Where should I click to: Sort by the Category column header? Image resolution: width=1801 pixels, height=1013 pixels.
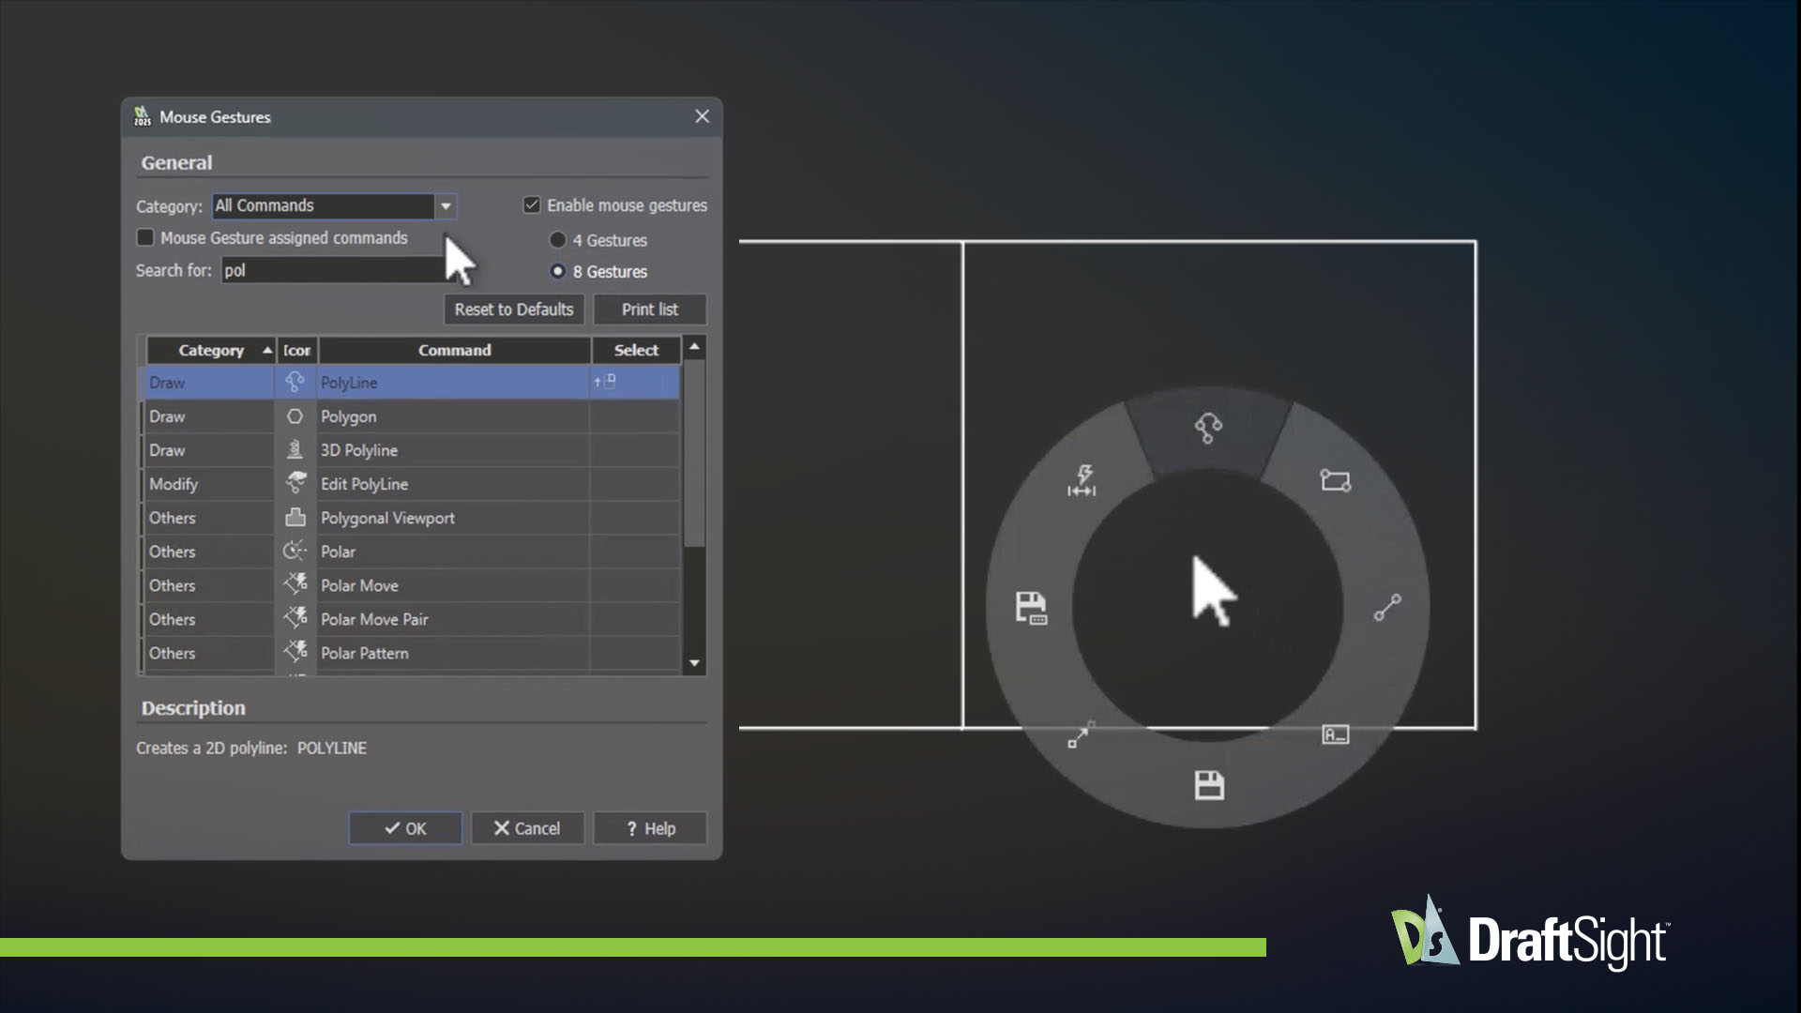pos(211,350)
